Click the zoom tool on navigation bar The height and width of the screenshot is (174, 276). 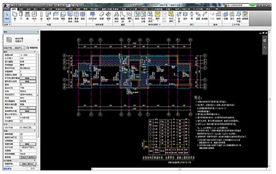tap(265, 48)
